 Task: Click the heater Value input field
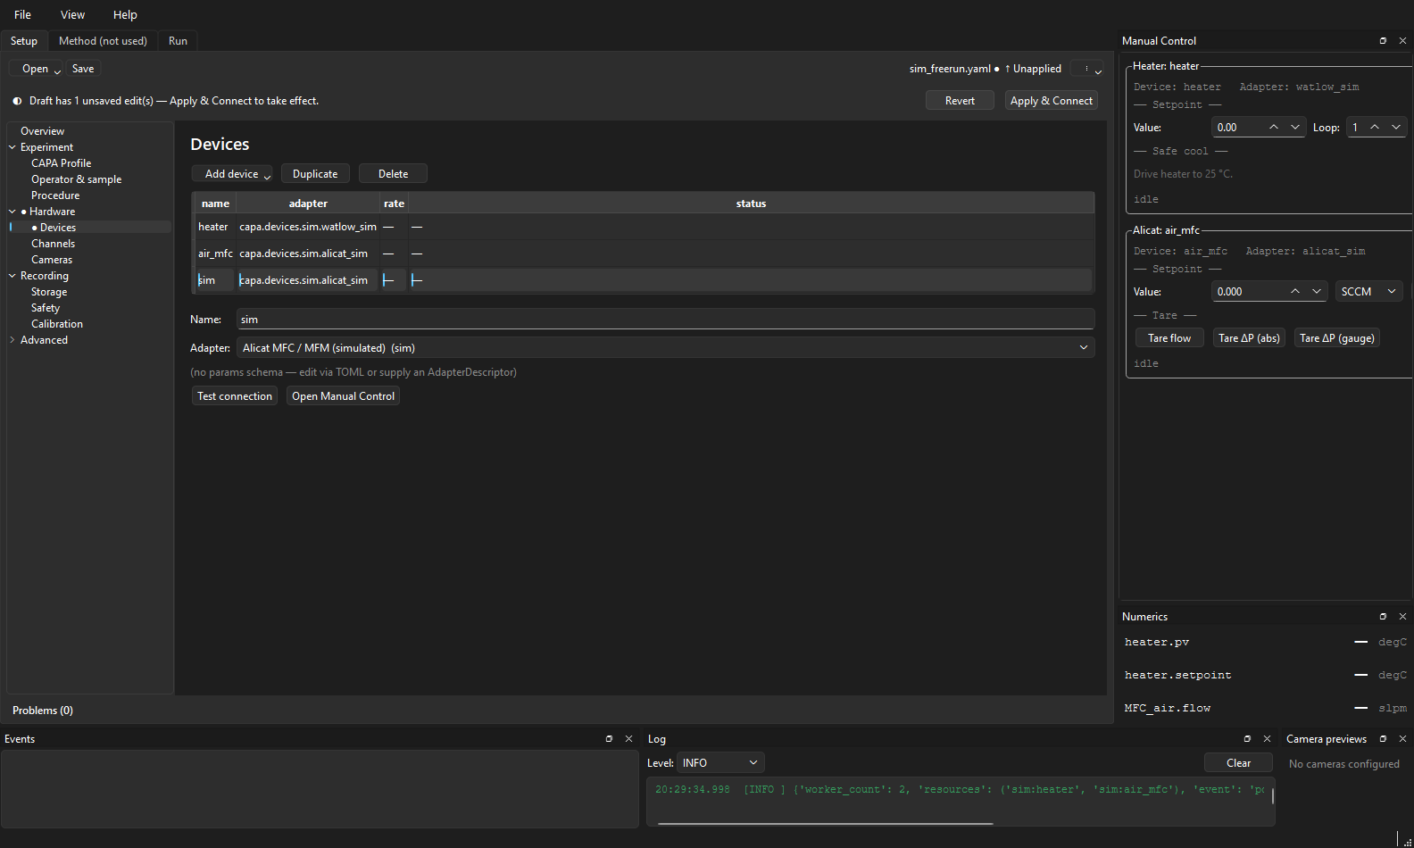pos(1237,128)
